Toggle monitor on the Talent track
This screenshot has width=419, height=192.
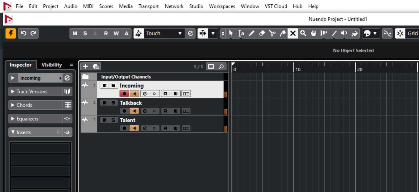point(134,128)
